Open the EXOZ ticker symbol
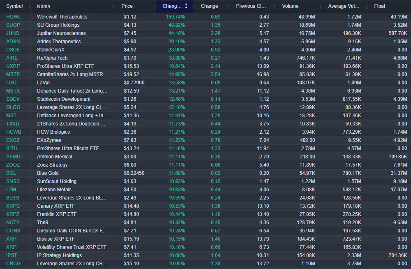411x269 pixels. click(x=13, y=140)
